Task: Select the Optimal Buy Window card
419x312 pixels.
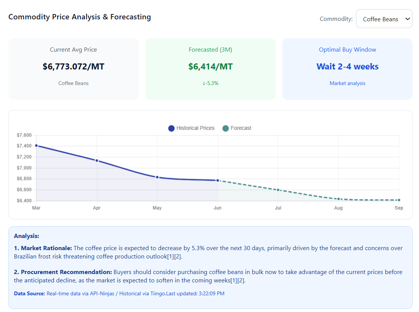Action: pyautogui.click(x=347, y=69)
